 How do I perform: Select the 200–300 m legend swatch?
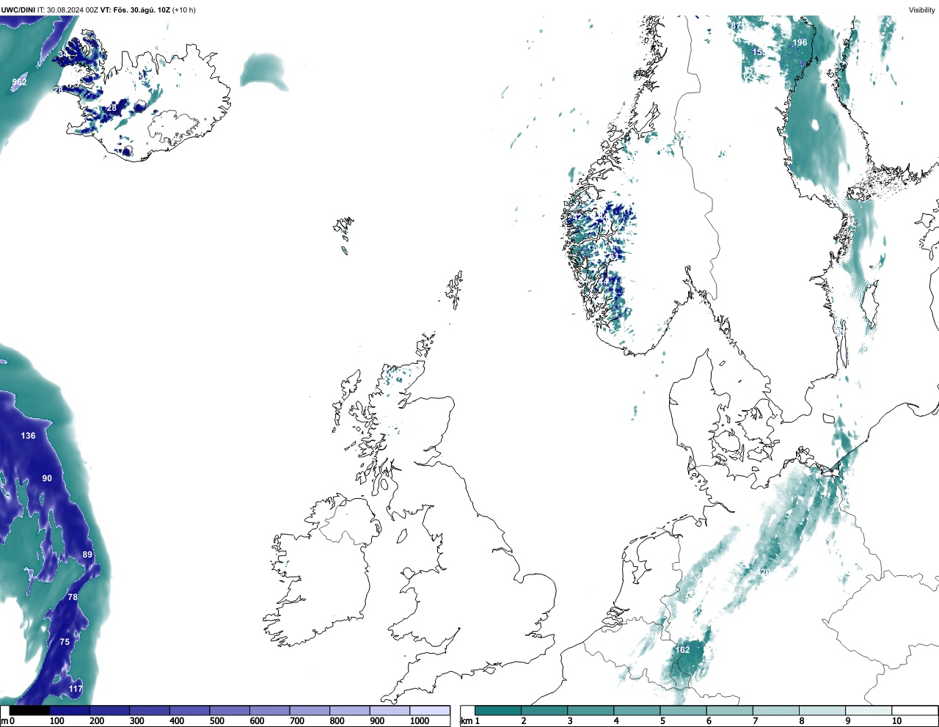click(109, 710)
